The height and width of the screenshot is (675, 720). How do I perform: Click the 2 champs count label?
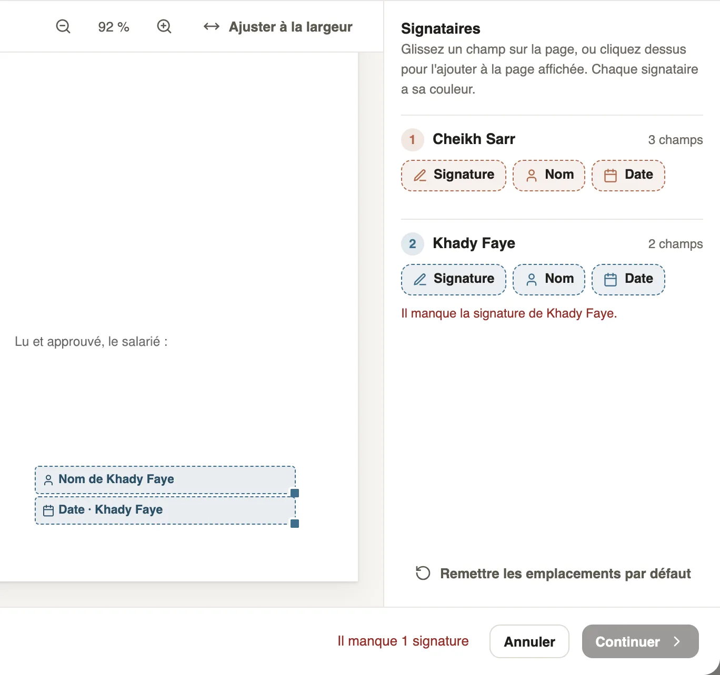tap(675, 244)
